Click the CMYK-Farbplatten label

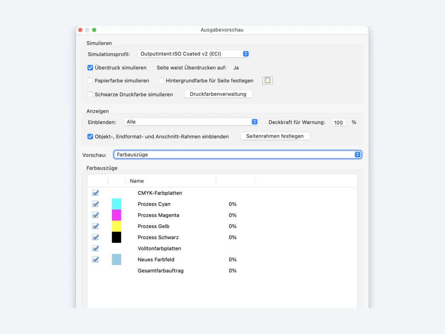(160, 193)
